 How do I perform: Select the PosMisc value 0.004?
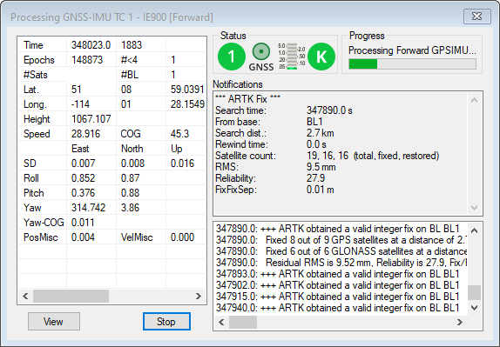click(83, 237)
